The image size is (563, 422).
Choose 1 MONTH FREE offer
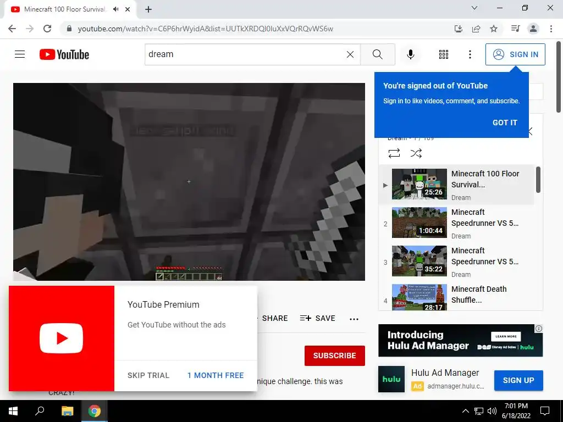[x=216, y=375]
